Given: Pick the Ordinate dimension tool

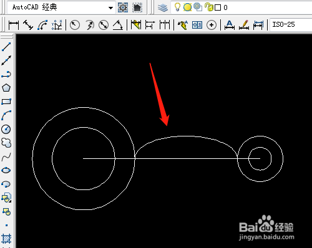Looking at the screenshot, I should tap(57, 25).
